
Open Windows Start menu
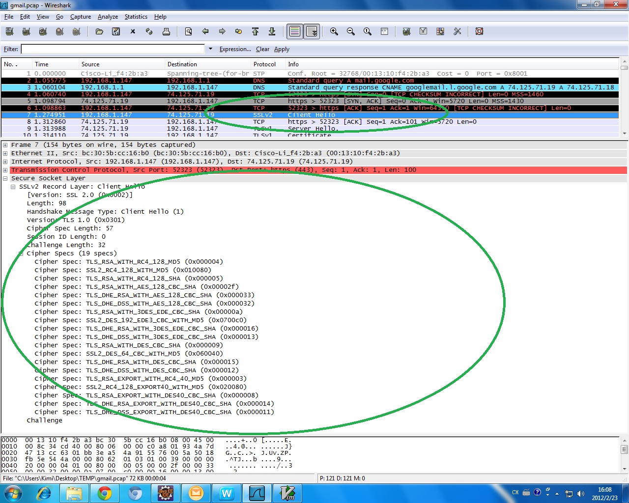13,493
